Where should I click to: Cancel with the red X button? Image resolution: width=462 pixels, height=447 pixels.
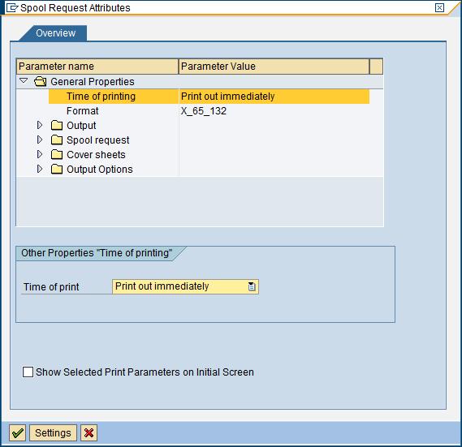click(x=89, y=432)
